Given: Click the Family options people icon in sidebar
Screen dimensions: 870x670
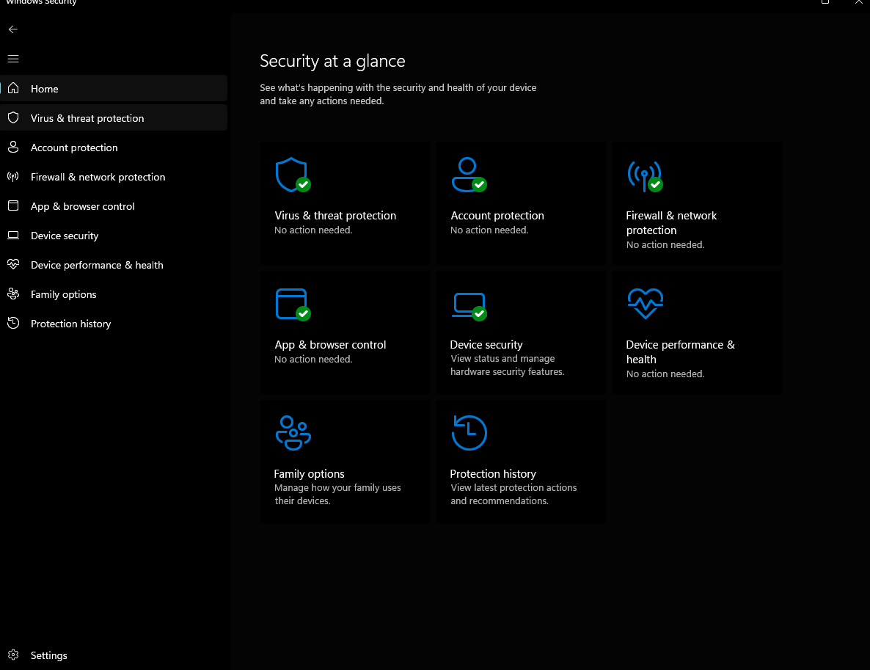Looking at the screenshot, I should point(13,294).
